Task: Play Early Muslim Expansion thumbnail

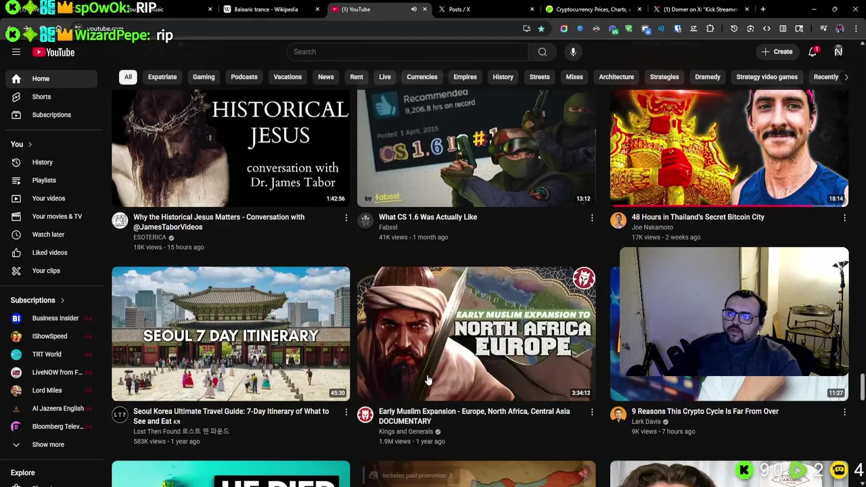Action: [x=476, y=334]
